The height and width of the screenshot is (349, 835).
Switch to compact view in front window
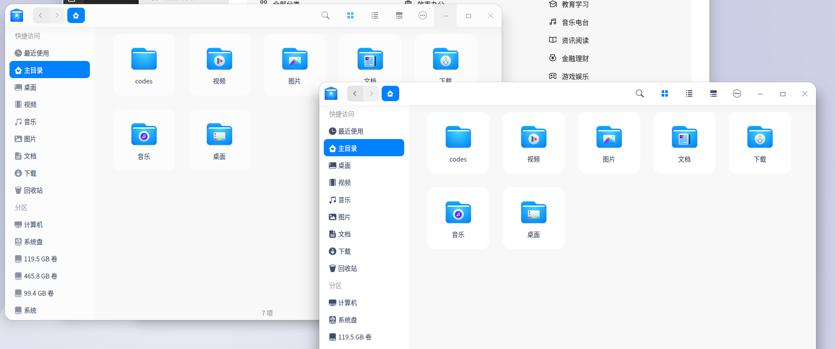(x=713, y=93)
